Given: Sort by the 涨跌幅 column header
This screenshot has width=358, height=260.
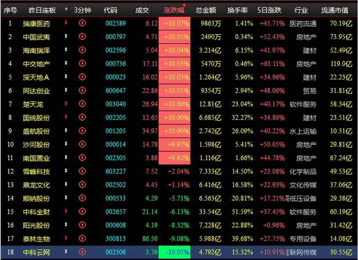Looking at the screenshot, I should [174, 10].
